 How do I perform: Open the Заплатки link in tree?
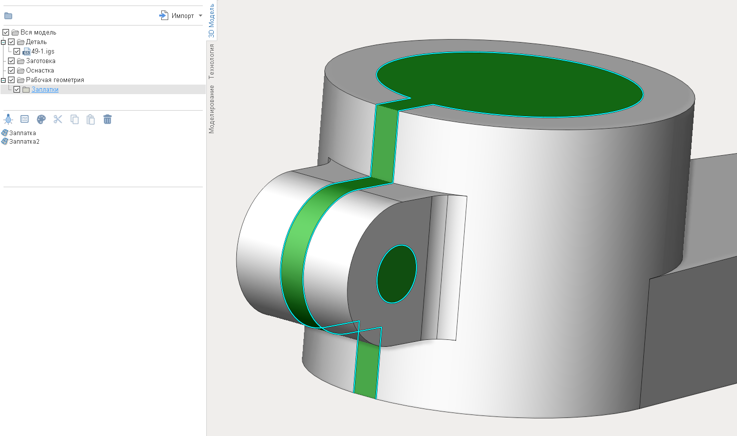coord(45,90)
